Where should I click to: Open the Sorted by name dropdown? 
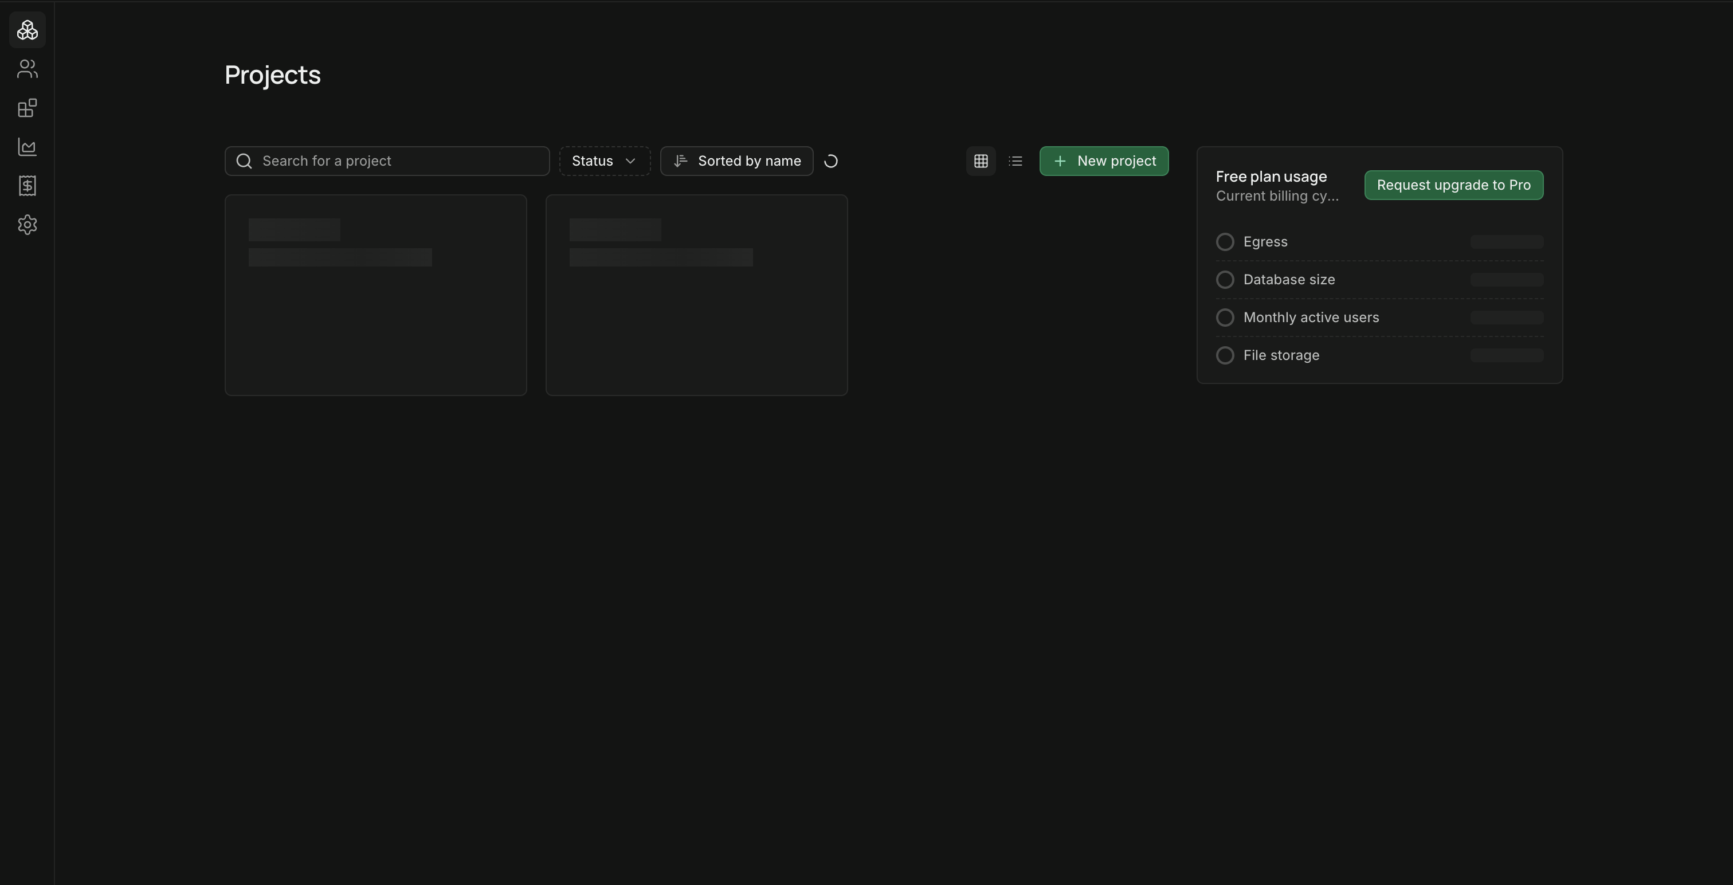(x=736, y=161)
